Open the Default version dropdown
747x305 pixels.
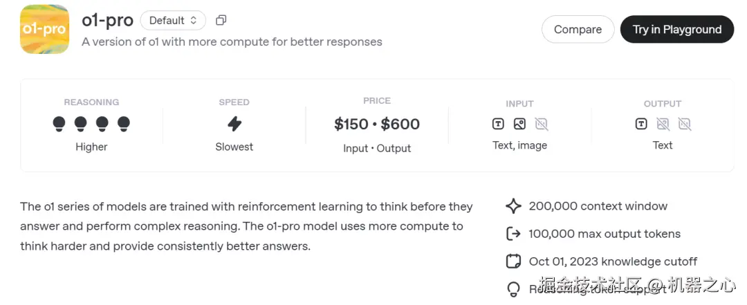click(x=173, y=21)
